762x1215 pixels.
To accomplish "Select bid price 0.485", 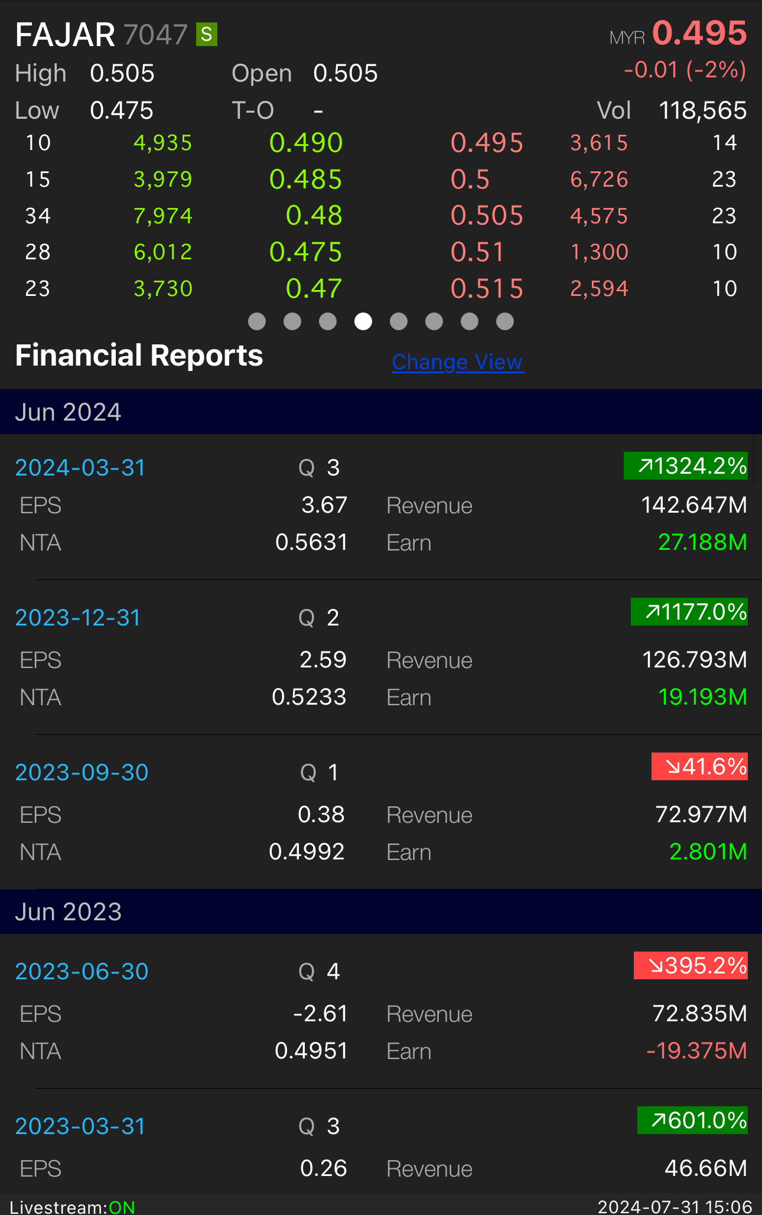I will [306, 180].
